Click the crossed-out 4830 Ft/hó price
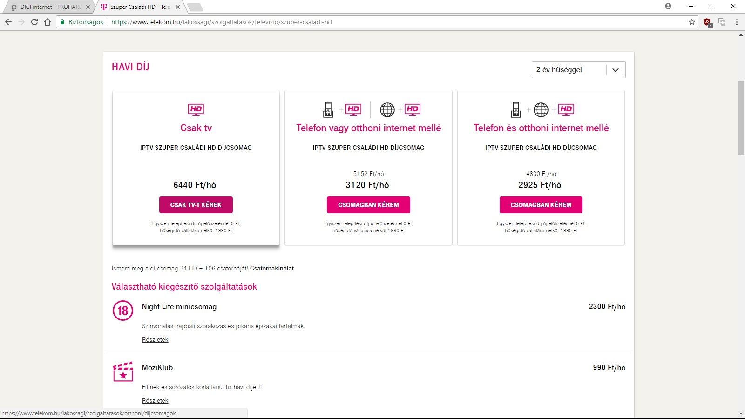 (x=541, y=174)
